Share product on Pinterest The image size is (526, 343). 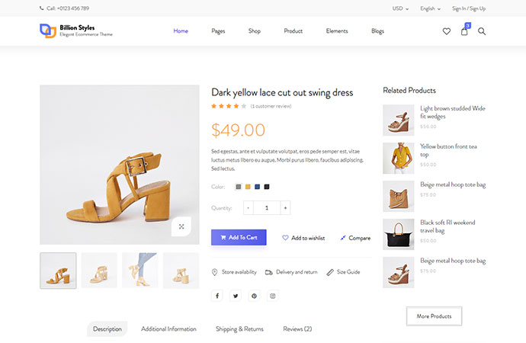[254, 296]
